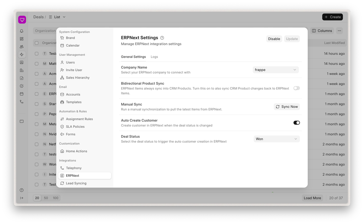Open the dashboard grid icon in sidebar
Viewport: 364px width, 224px height.
coord(22,39)
